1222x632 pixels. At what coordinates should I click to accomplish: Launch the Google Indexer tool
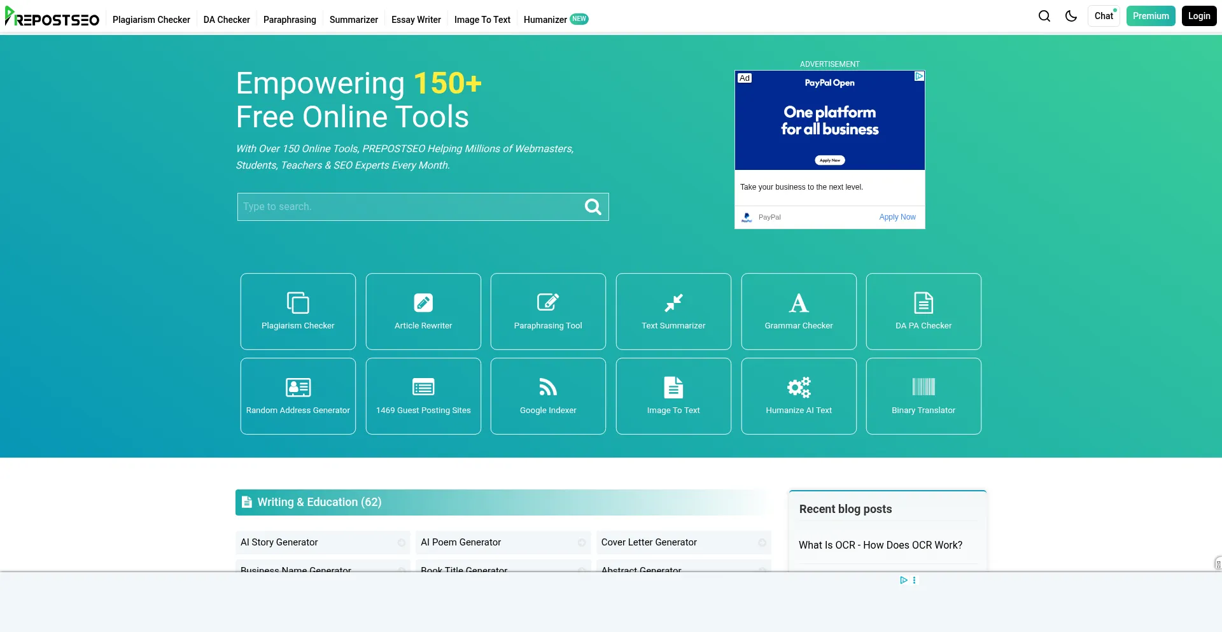point(548,396)
